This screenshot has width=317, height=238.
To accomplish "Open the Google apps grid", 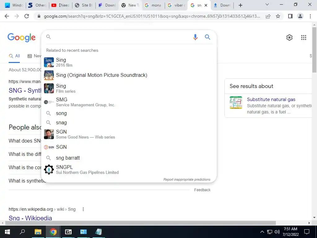I will (303, 37).
